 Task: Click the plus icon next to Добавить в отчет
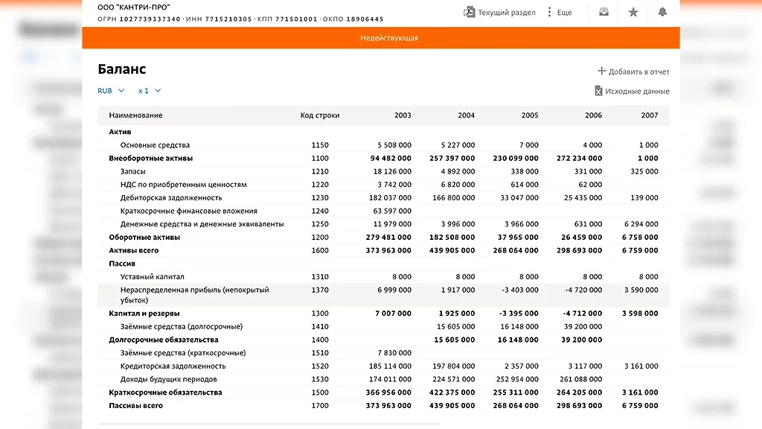click(x=601, y=71)
